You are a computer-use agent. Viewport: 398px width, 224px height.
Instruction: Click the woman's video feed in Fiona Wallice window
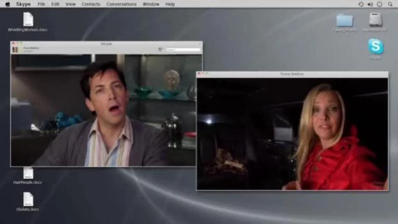coord(293,134)
